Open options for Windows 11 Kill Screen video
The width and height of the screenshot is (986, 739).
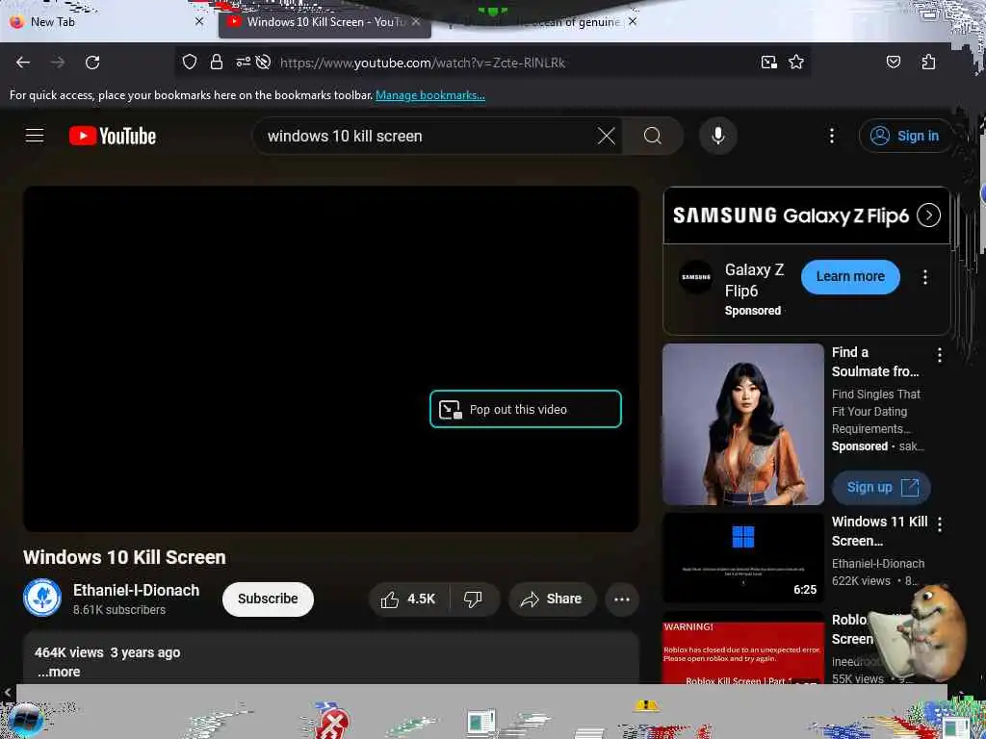click(x=940, y=524)
